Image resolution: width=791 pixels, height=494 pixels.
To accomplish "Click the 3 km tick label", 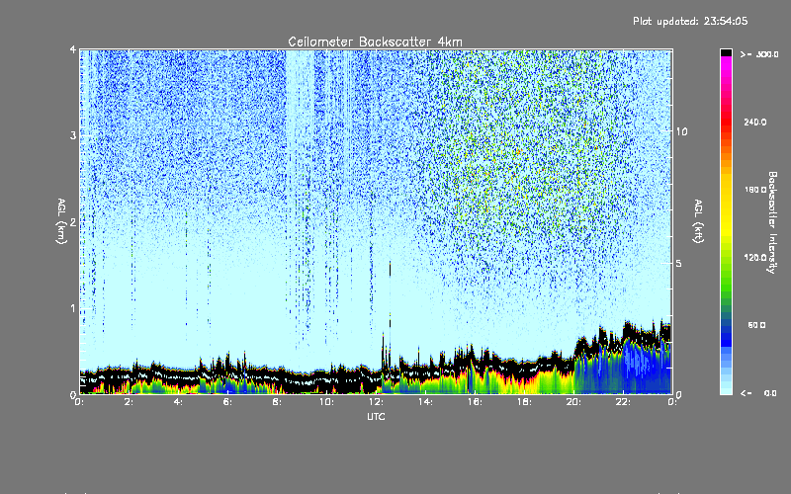I will point(73,135).
